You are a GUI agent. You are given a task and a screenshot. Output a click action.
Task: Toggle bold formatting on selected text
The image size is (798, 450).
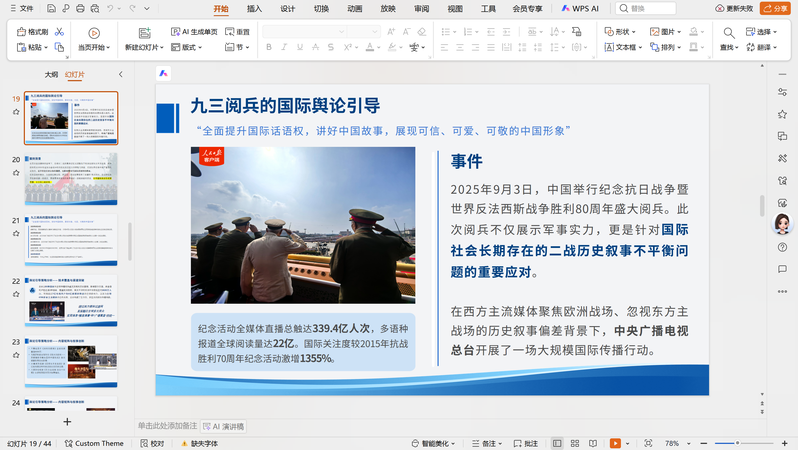[x=268, y=47]
